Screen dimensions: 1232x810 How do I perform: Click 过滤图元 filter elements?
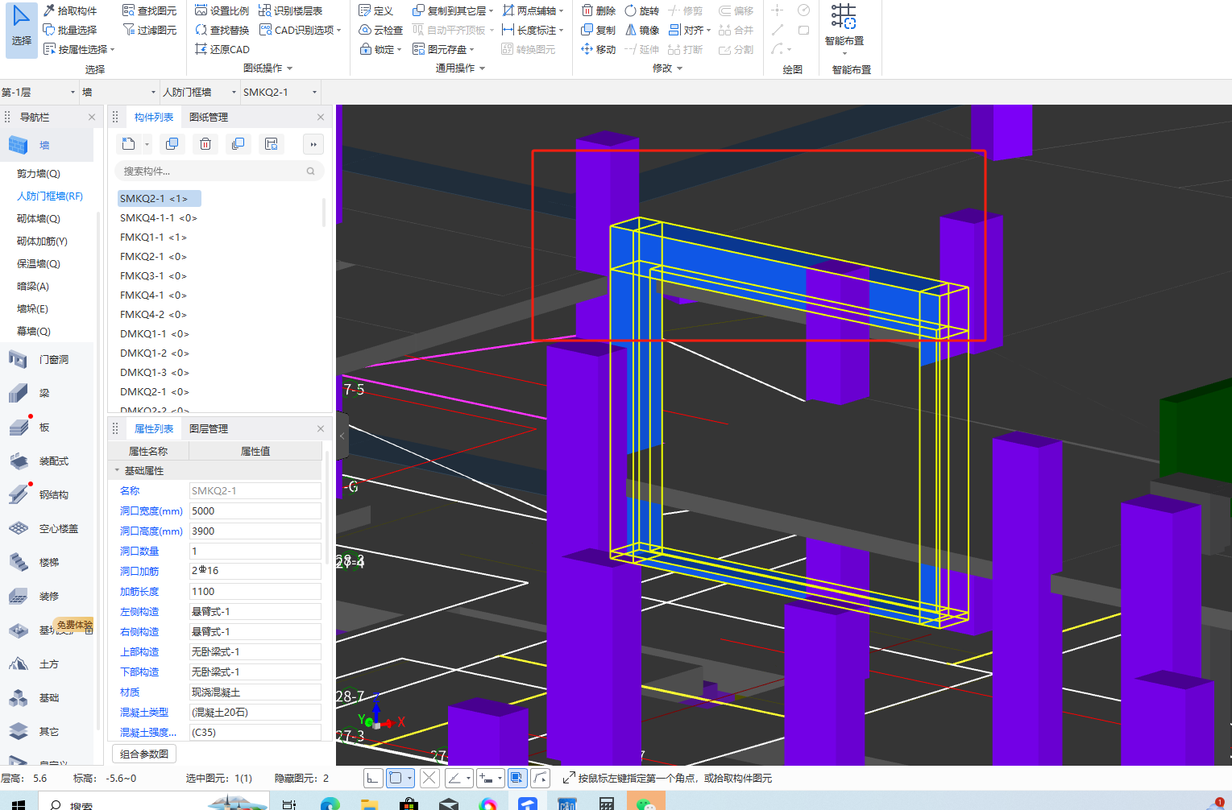(150, 30)
